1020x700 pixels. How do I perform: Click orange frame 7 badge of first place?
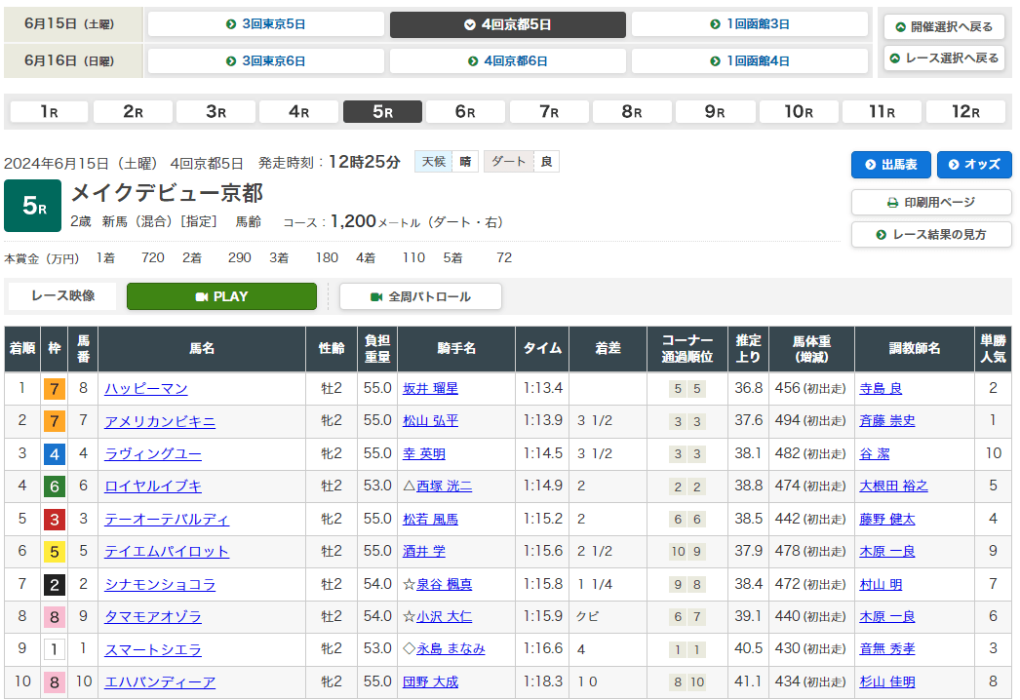(55, 389)
